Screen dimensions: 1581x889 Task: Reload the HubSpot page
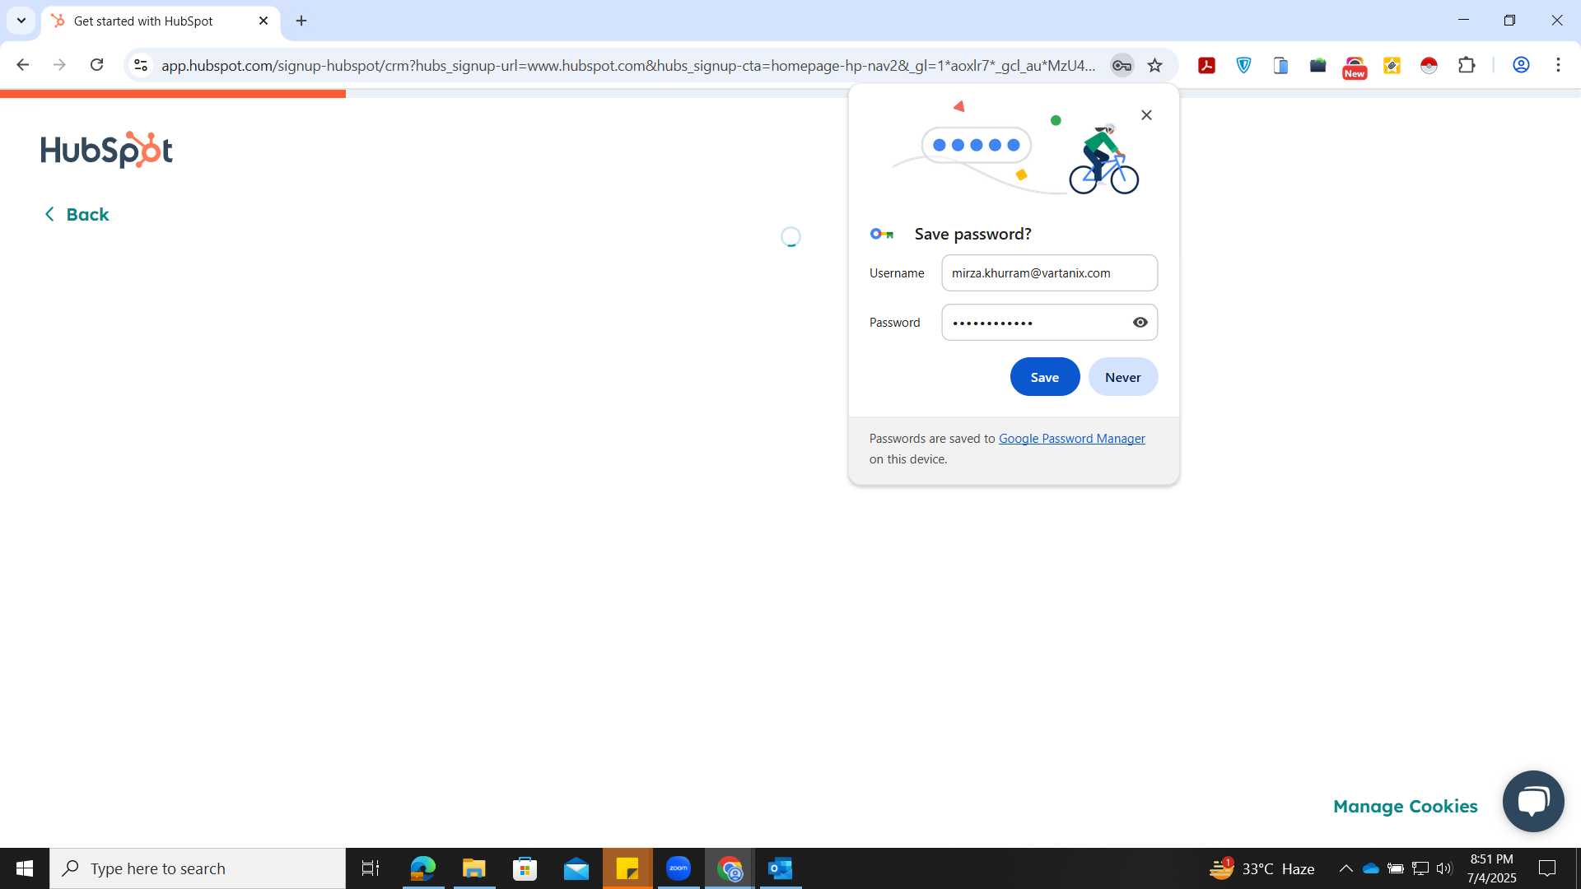[96, 65]
